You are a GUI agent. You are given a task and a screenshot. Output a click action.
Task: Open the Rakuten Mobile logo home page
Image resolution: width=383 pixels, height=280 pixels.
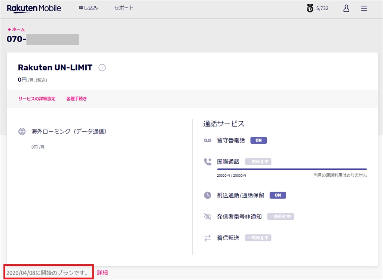34,8
